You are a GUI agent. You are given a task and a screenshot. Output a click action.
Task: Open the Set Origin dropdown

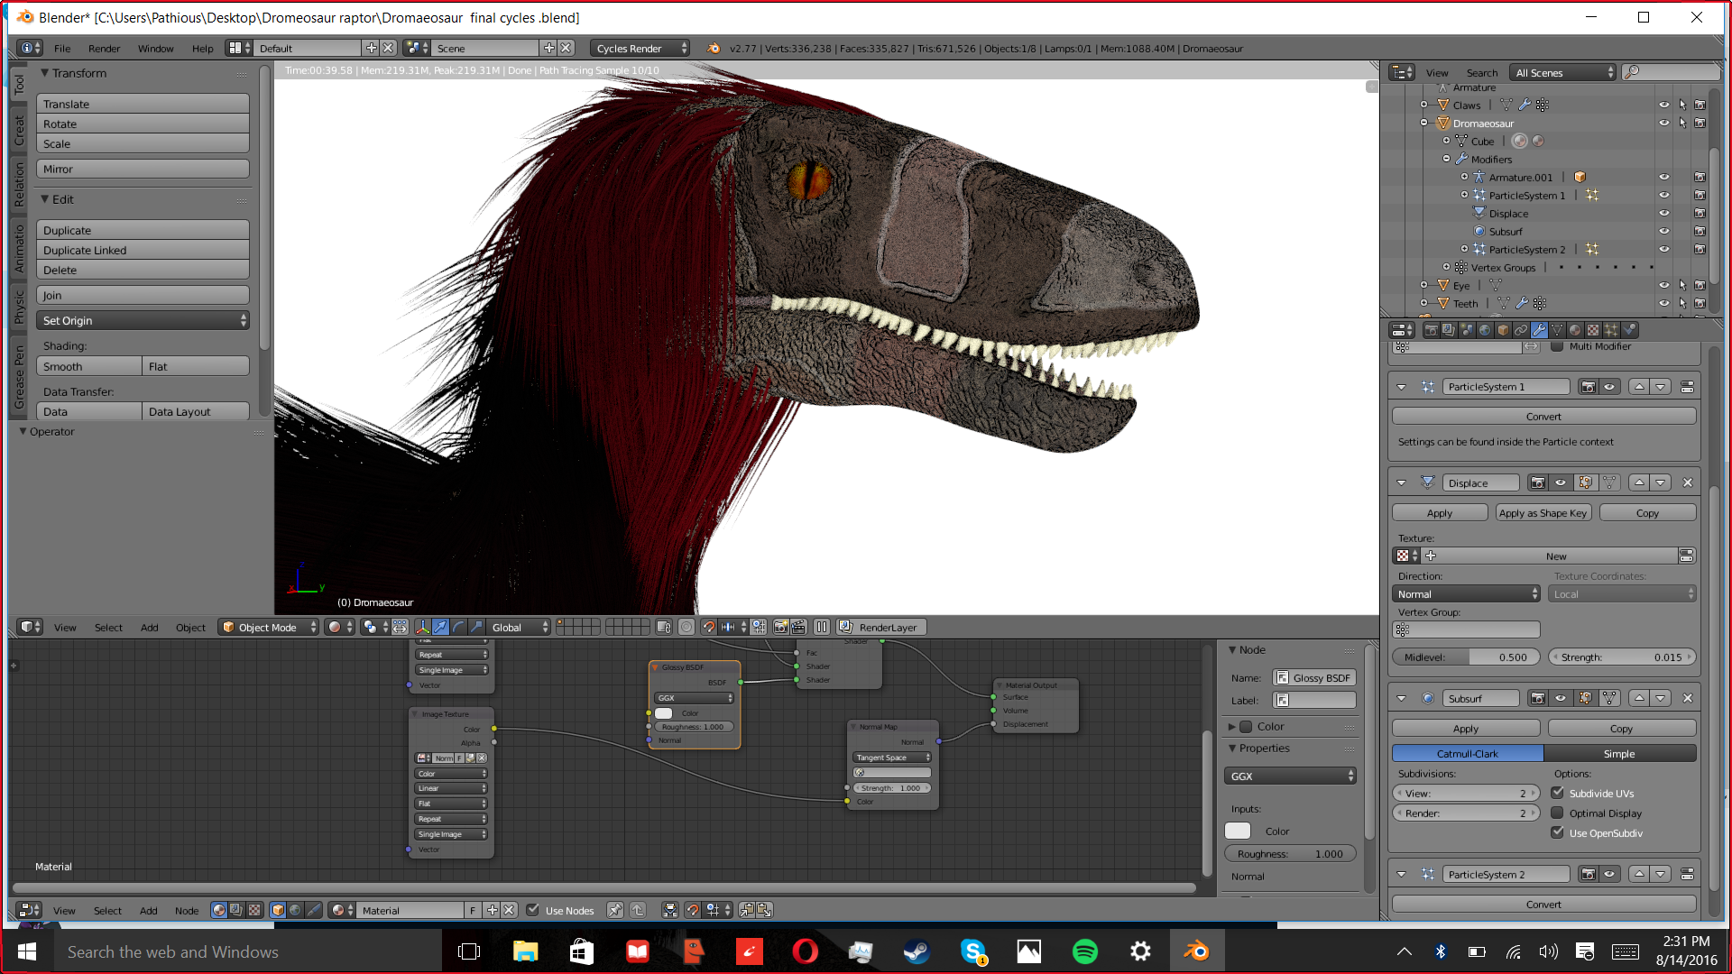coord(143,321)
